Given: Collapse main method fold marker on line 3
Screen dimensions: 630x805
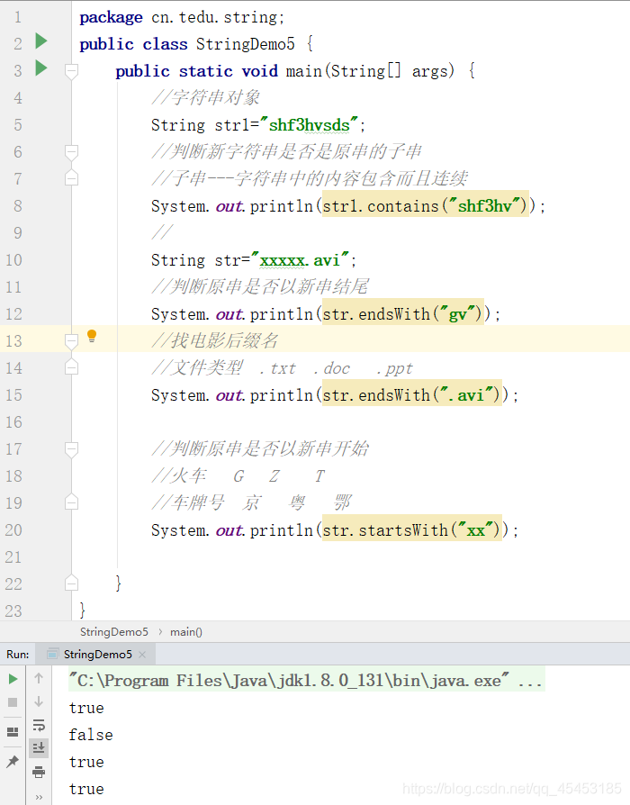Looking at the screenshot, I should click(x=72, y=71).
